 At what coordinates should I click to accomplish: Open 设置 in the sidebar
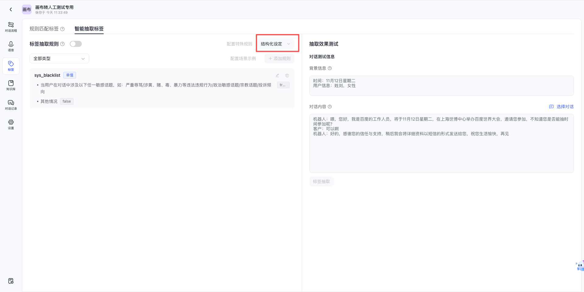click(11, 124)
